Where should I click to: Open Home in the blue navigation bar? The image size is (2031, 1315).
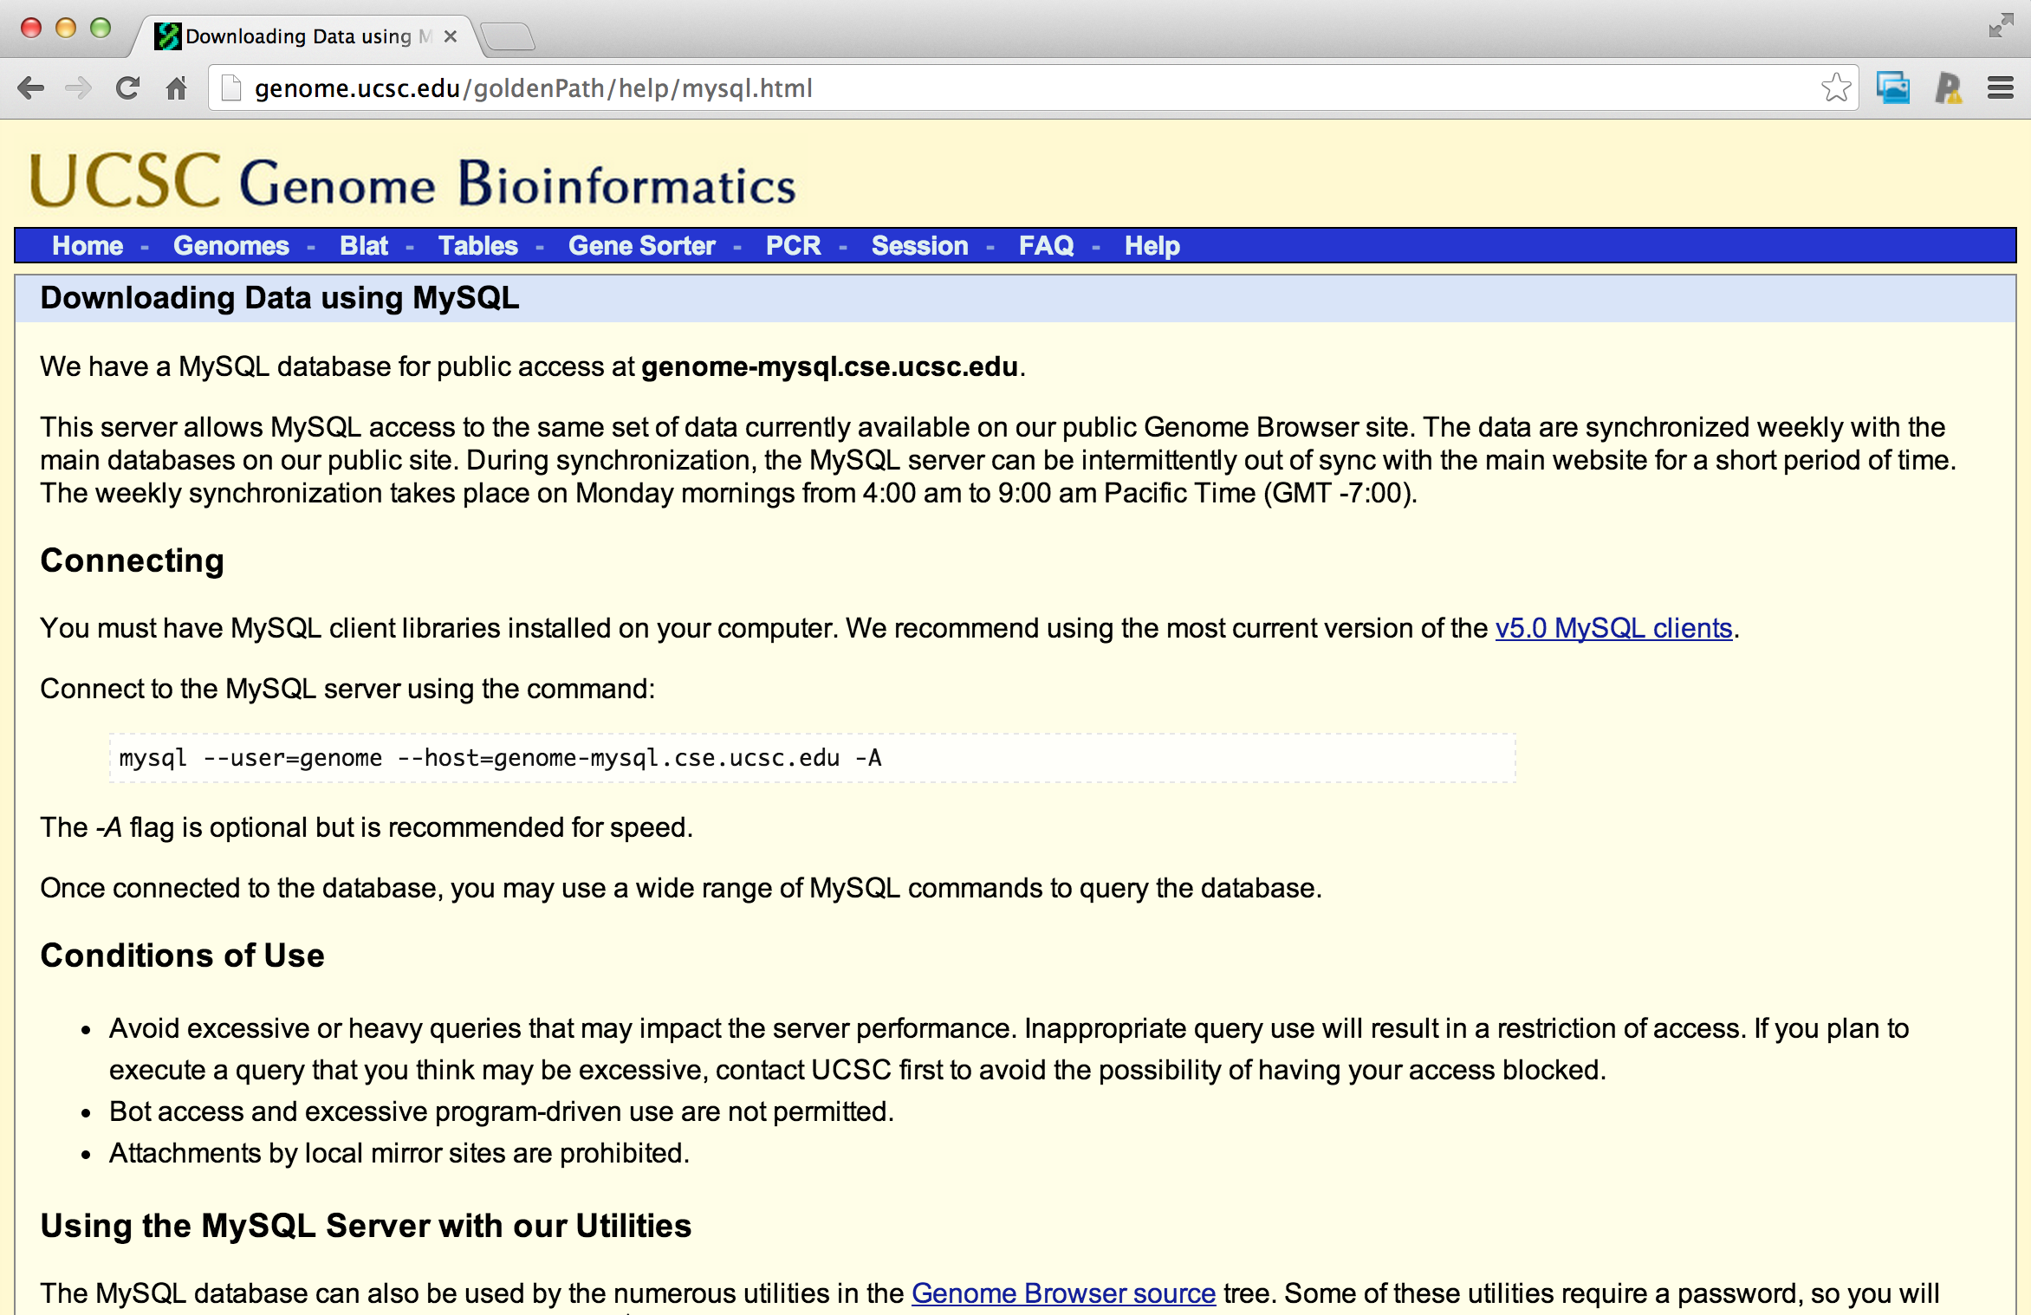coord(88,246)
